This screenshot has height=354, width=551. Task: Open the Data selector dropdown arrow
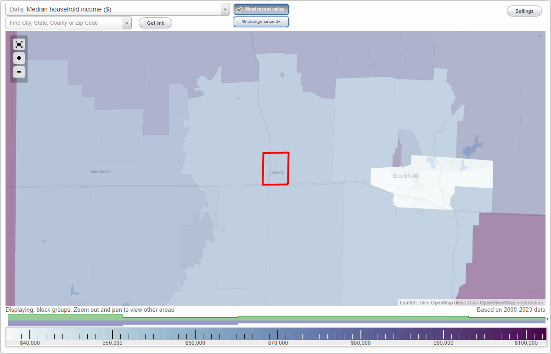(x=225, y=9)
